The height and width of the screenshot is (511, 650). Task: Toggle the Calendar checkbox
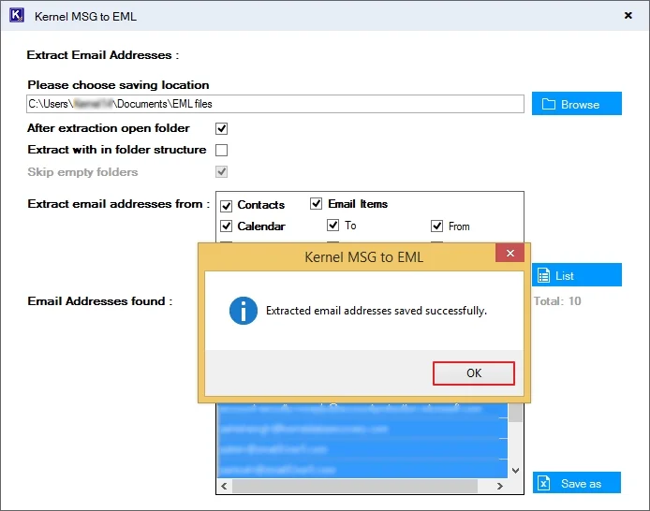pyautogui.click(x=226, y=226)
